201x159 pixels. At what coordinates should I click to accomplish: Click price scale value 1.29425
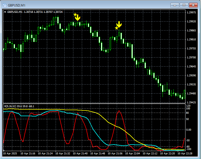pos(191,102)
